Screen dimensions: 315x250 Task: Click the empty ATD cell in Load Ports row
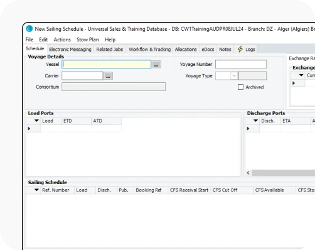(x=106, y=129)
